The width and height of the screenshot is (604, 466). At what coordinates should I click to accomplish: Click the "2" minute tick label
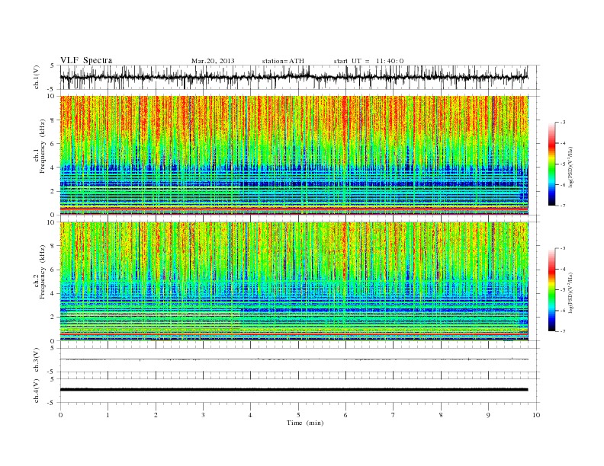click(156, 415)
